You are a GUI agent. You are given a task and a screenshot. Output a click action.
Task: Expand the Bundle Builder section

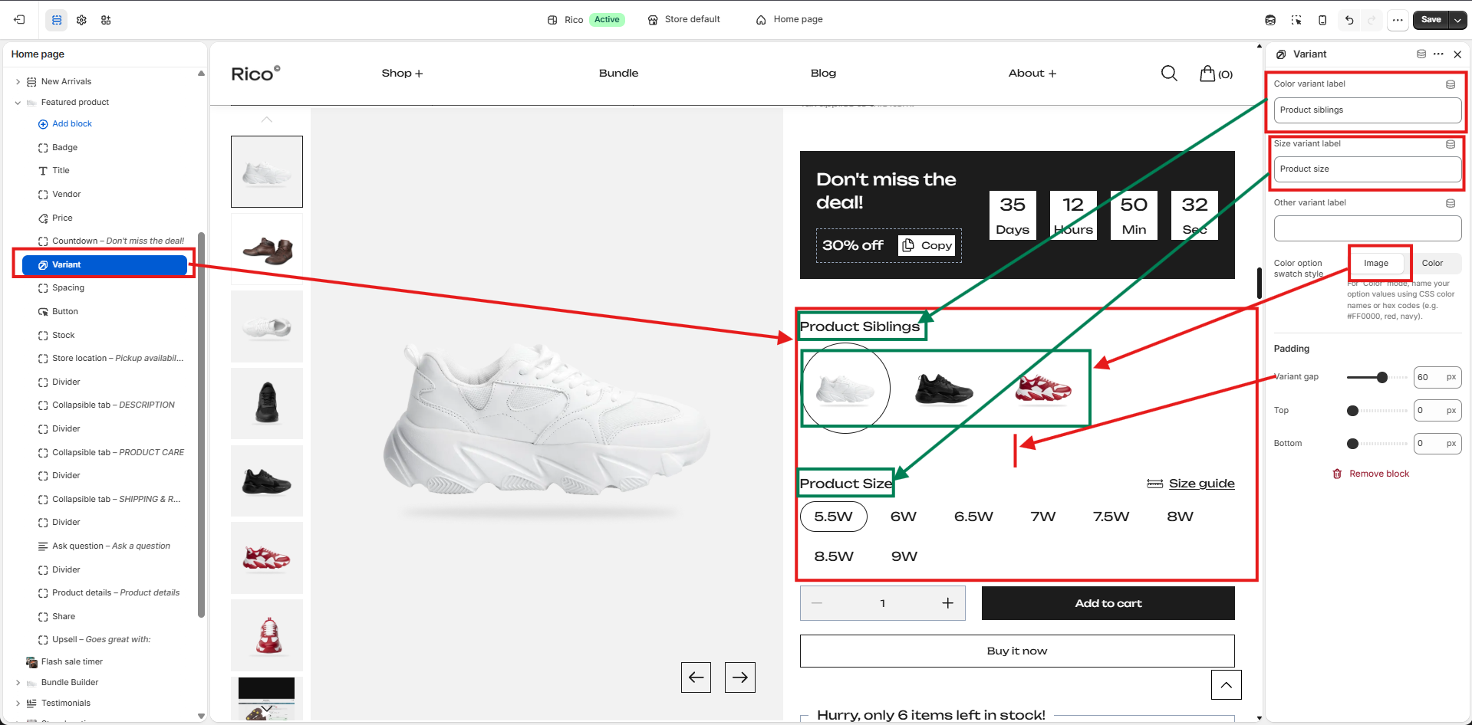pyautogui.click(x=18, y=683)
